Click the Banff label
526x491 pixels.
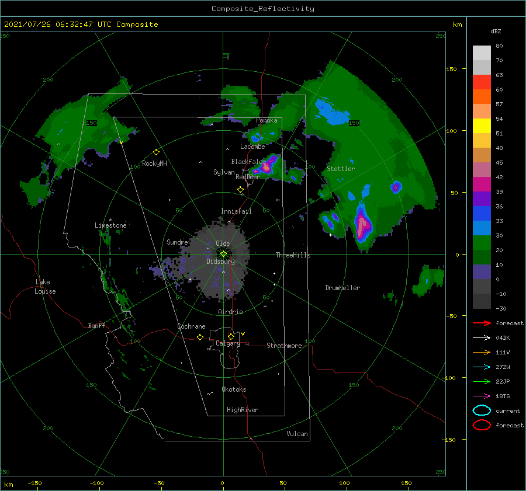tap(96, 325)
